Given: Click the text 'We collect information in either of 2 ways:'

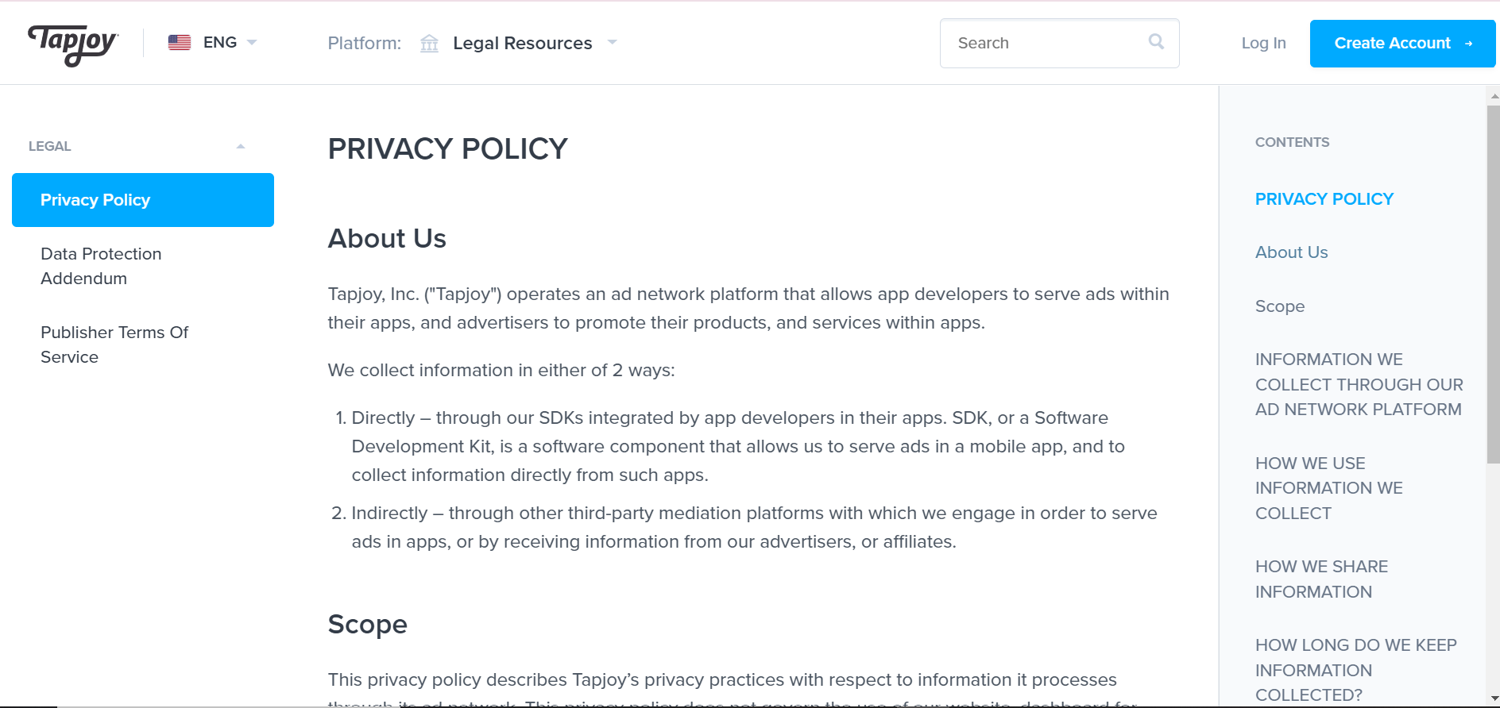Looking at the screenshot, I should pos(501,371).
